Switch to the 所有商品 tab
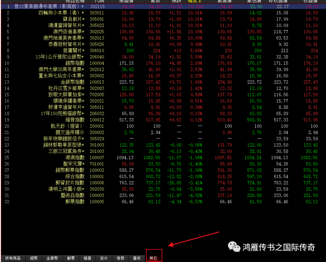Image resolution: width=326 pixels, height=262 pixels. pos(13,258)
